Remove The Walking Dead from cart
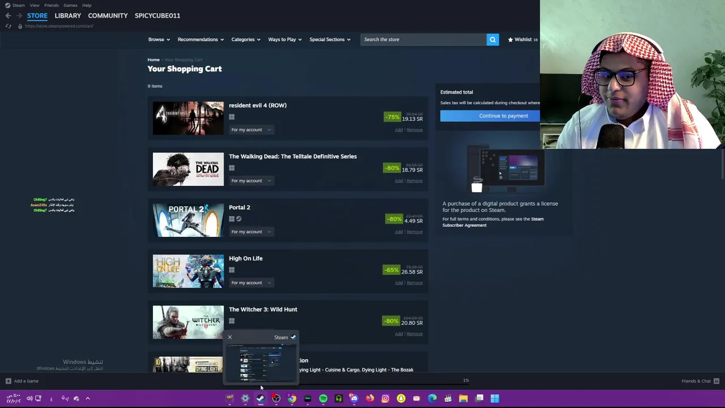725x408 pixels. click(x=415, y=181)
